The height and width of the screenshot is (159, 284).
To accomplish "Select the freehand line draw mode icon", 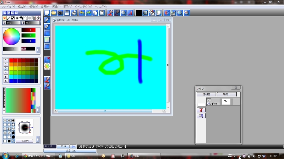I will 9,18.
